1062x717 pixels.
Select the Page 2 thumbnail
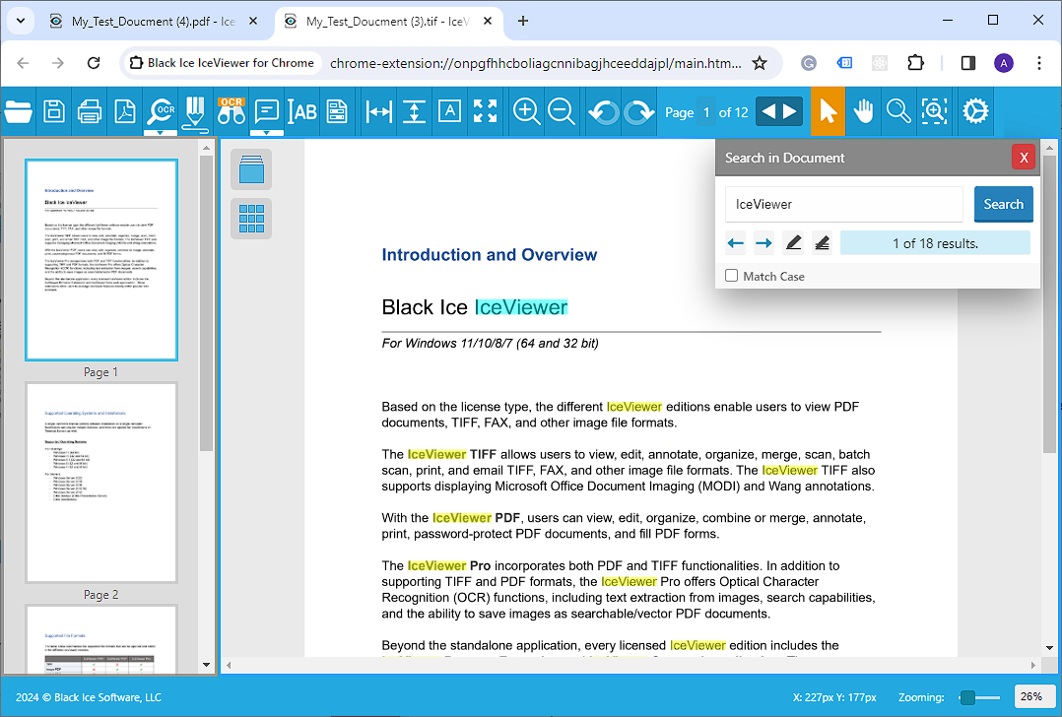[x=101, y=483]
